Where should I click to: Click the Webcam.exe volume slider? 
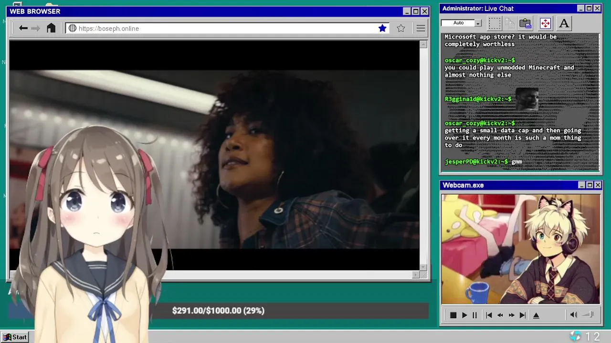click(x=589, y=314)
